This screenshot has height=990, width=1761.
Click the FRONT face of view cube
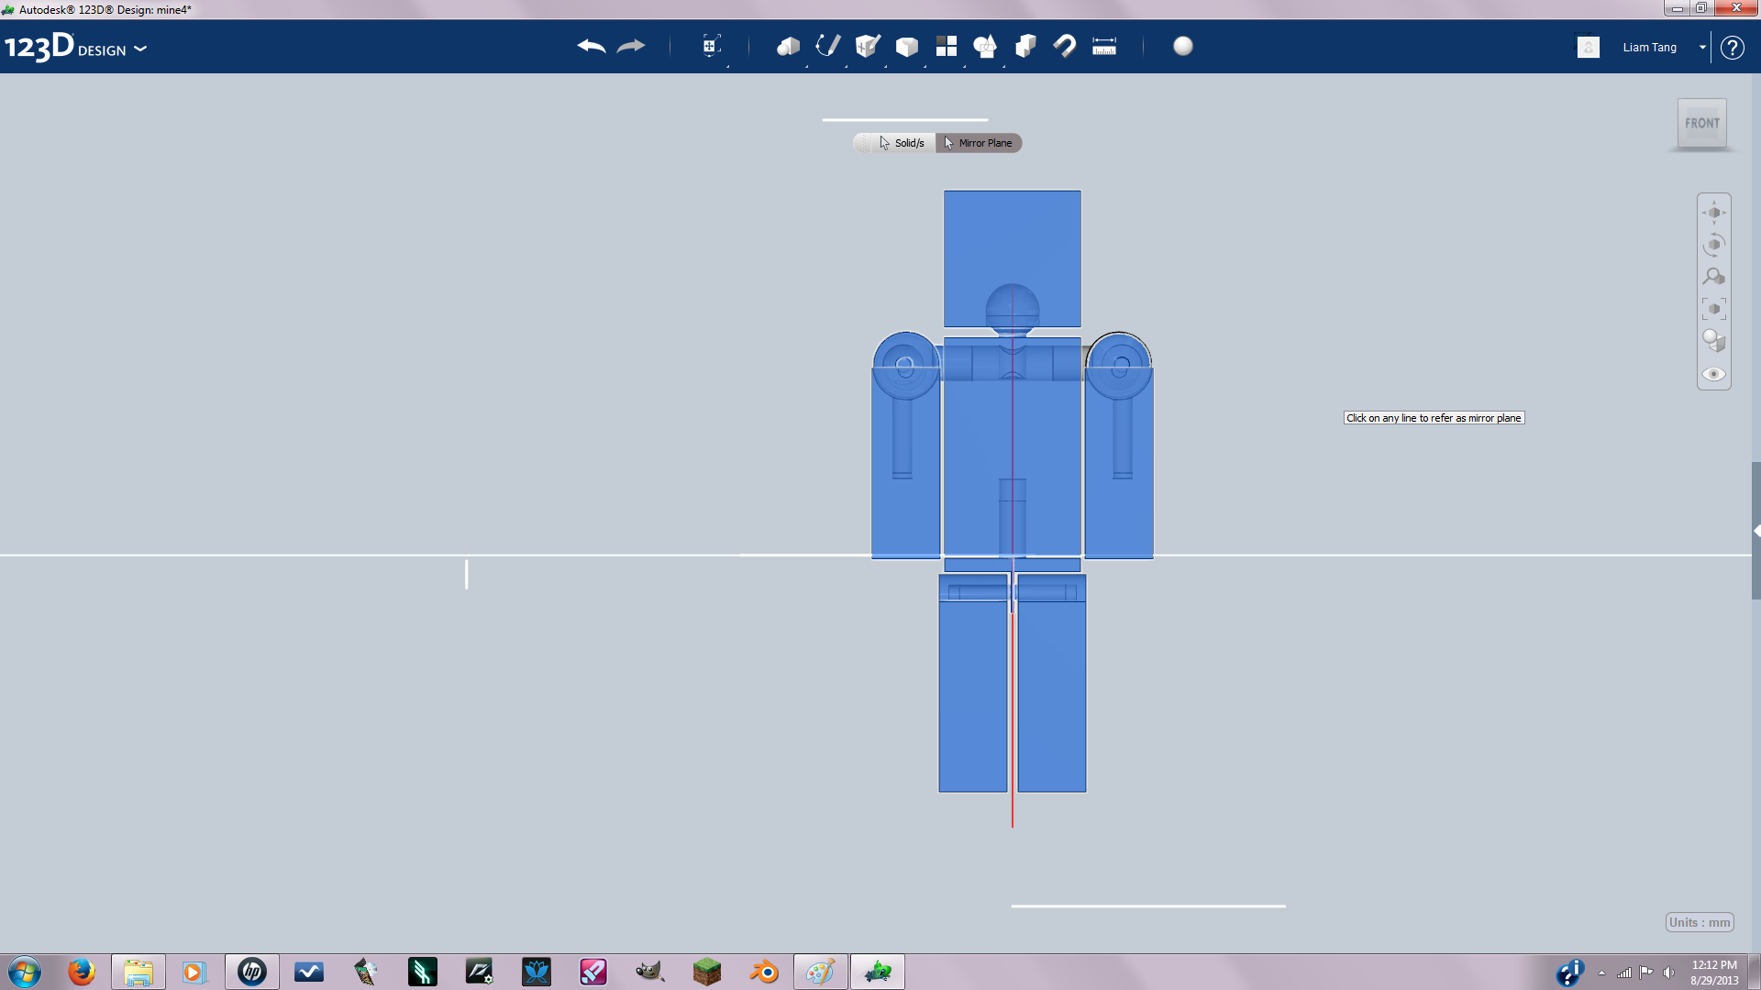pos(1702,124)
